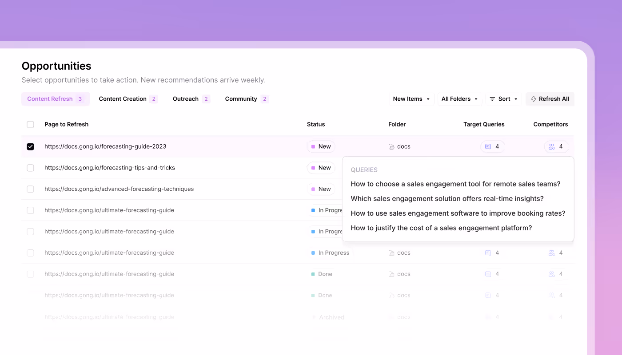Click the competitors people icon in first row
The height and width of the screenshot is (355, 622).
[552, 146]
